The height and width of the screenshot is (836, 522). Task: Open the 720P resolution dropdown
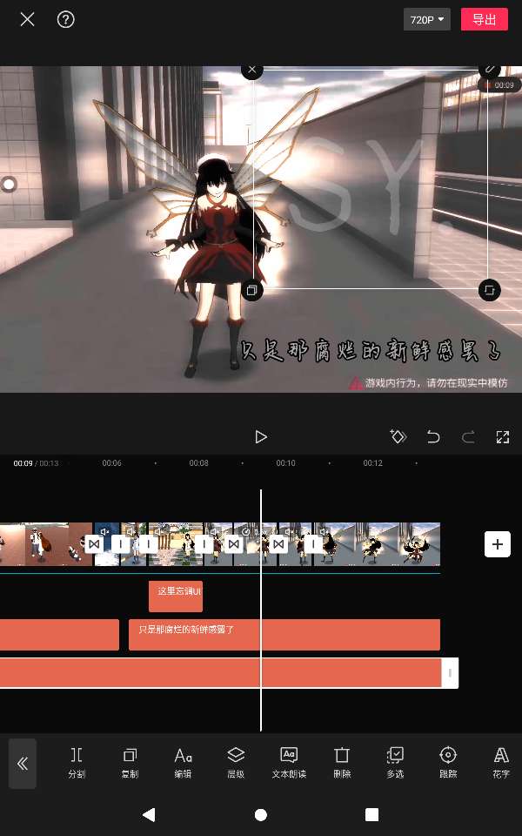(x=426, y=19)
